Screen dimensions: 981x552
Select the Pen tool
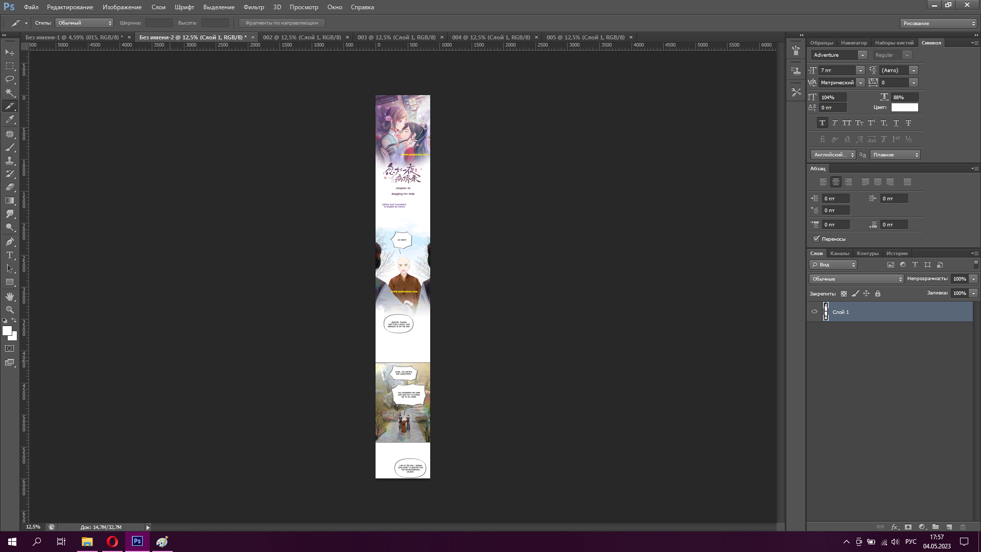(x=10, y=242)
